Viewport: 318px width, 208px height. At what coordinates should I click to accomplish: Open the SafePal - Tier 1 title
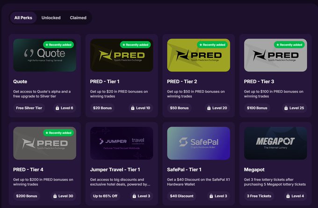(184, 170)
